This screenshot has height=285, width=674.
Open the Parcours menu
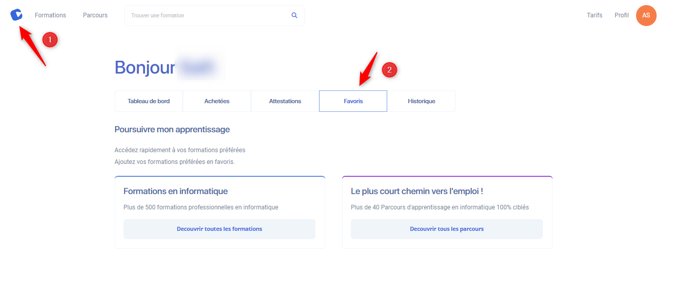(x=95, y=15)
